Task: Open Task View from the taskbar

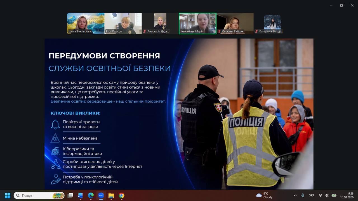Action: 70,195
